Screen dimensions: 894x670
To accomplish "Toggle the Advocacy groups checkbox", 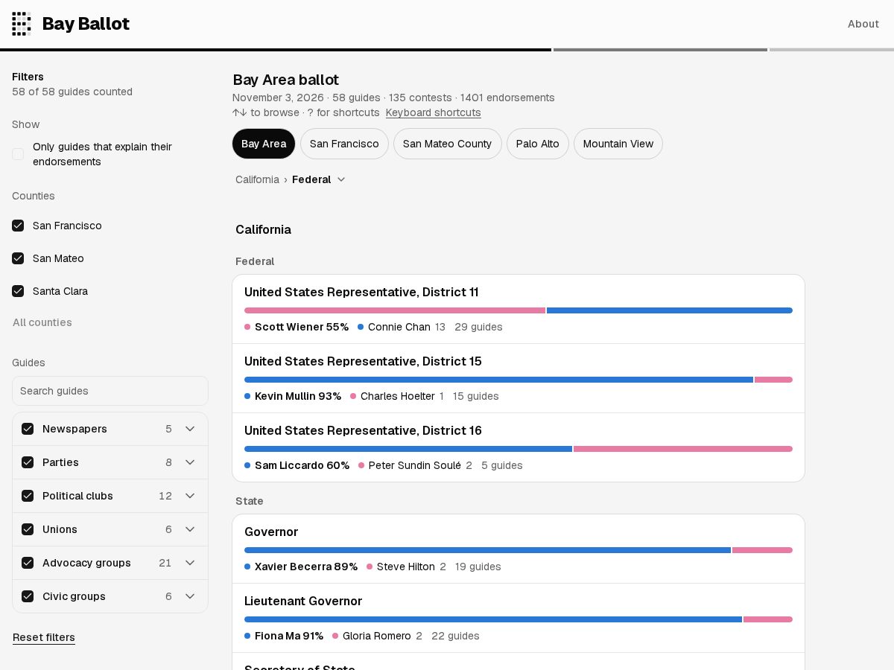I will (28, 563).
